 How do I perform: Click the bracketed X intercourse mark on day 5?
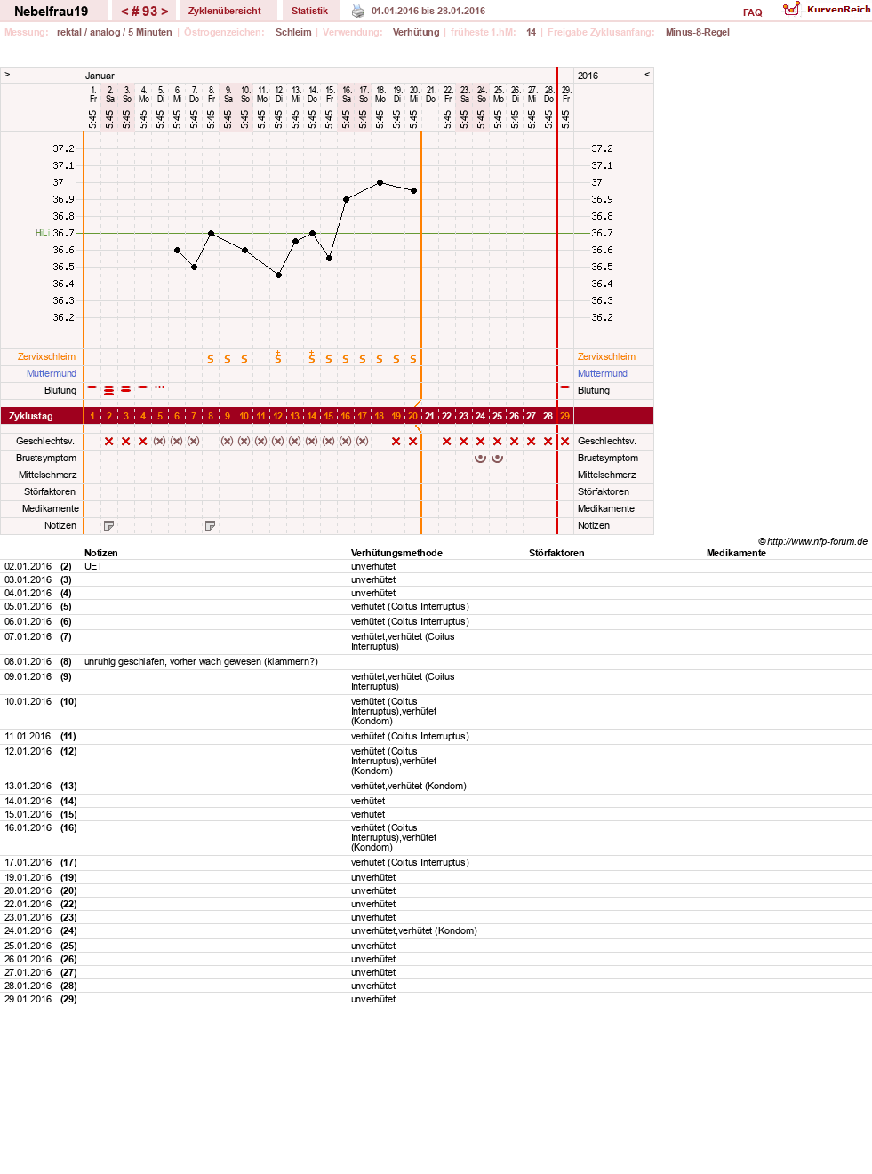click(x=160, y=442)
